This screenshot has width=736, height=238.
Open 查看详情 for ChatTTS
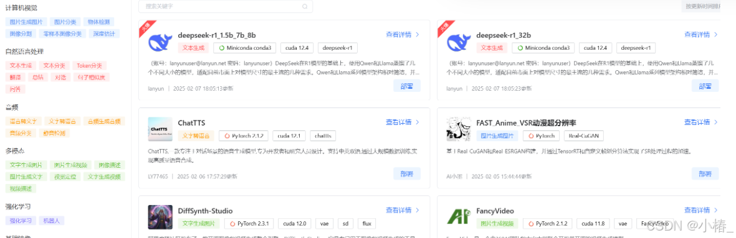click(402, 122)
